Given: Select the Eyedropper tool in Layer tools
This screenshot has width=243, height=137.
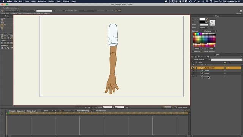Looking at the screenshot, I should click(x=11, y=38).
